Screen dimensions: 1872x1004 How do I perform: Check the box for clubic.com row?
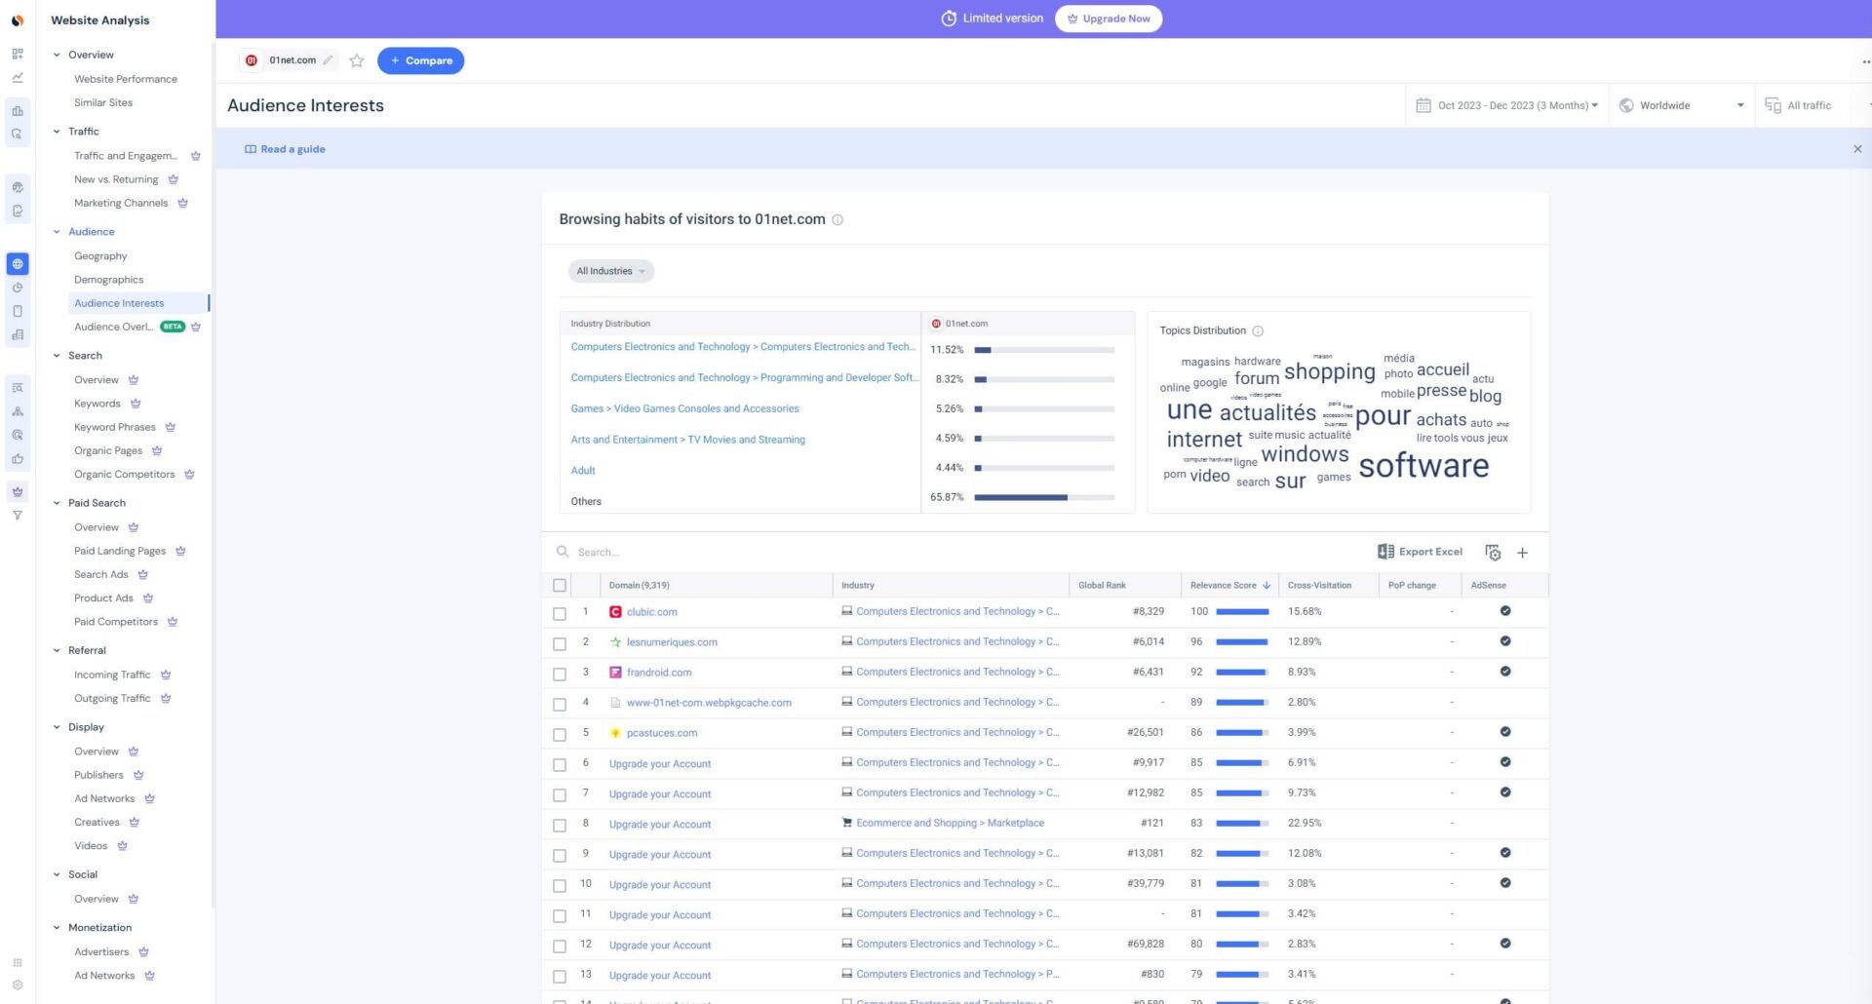(560, 614)
